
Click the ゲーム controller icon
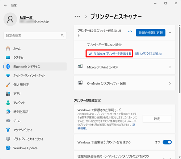8,121
